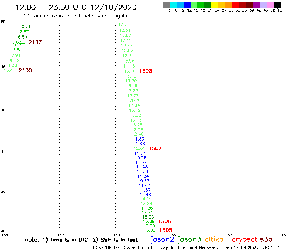Click the time marker 2137
Image resolution: width=286 pixels, height=251 pixels.
click(x=35, y=42)
